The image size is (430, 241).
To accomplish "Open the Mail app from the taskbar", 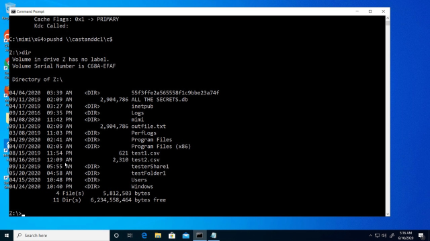I will point(185,235).
